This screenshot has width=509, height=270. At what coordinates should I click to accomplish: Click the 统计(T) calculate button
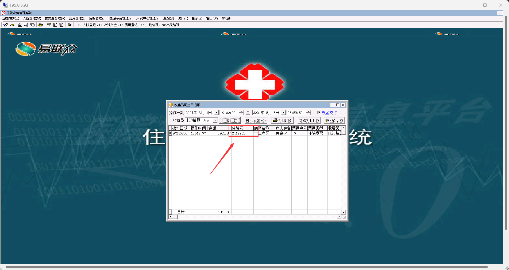[x=230, y=121]
